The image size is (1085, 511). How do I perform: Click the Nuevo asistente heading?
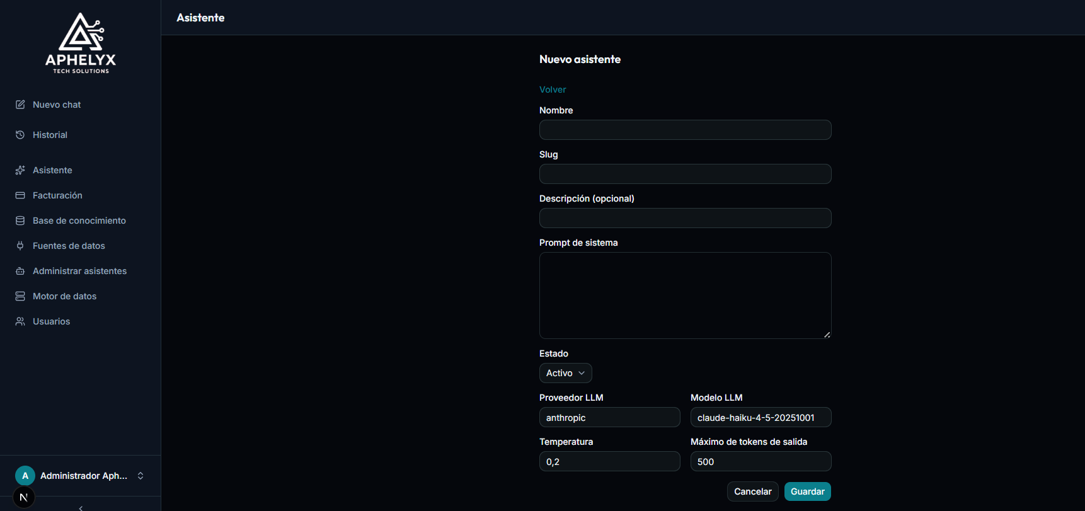580,59
